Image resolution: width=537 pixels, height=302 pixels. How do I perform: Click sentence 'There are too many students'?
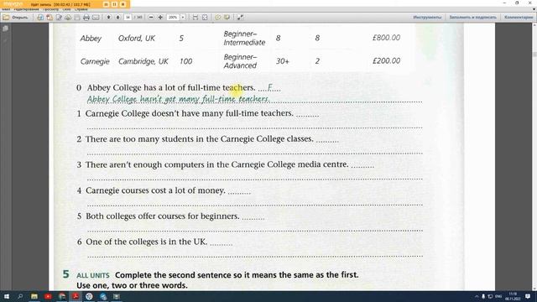[200, 139]
